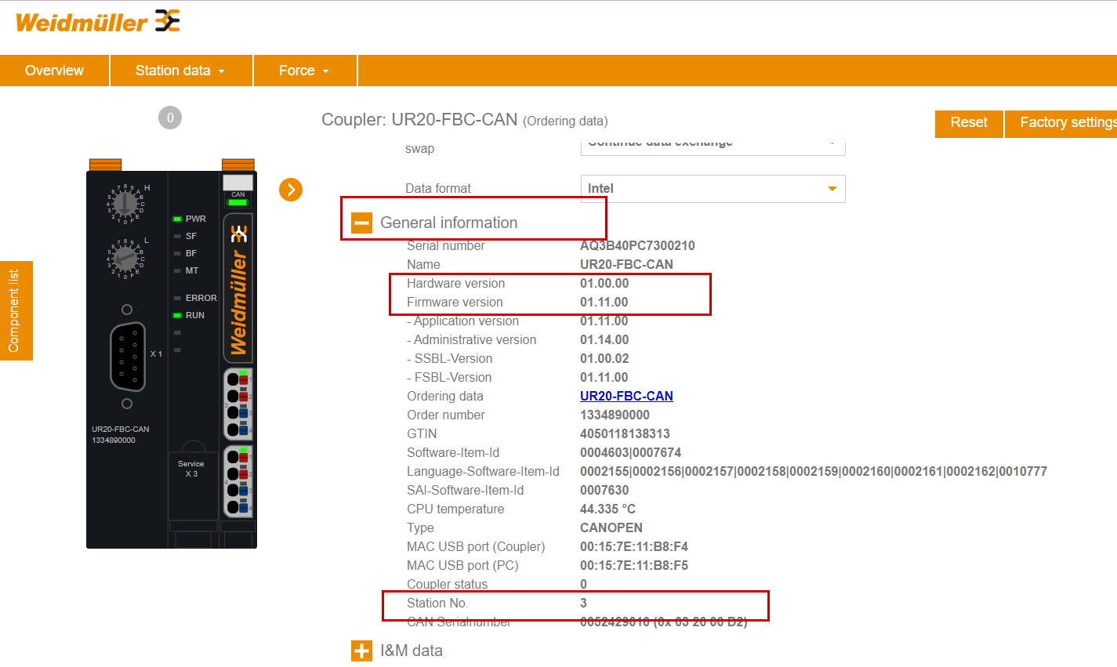This screenshot has height=667, width=1117.
Task: Click the upper power supply terminal block
Action: point(238,404)
